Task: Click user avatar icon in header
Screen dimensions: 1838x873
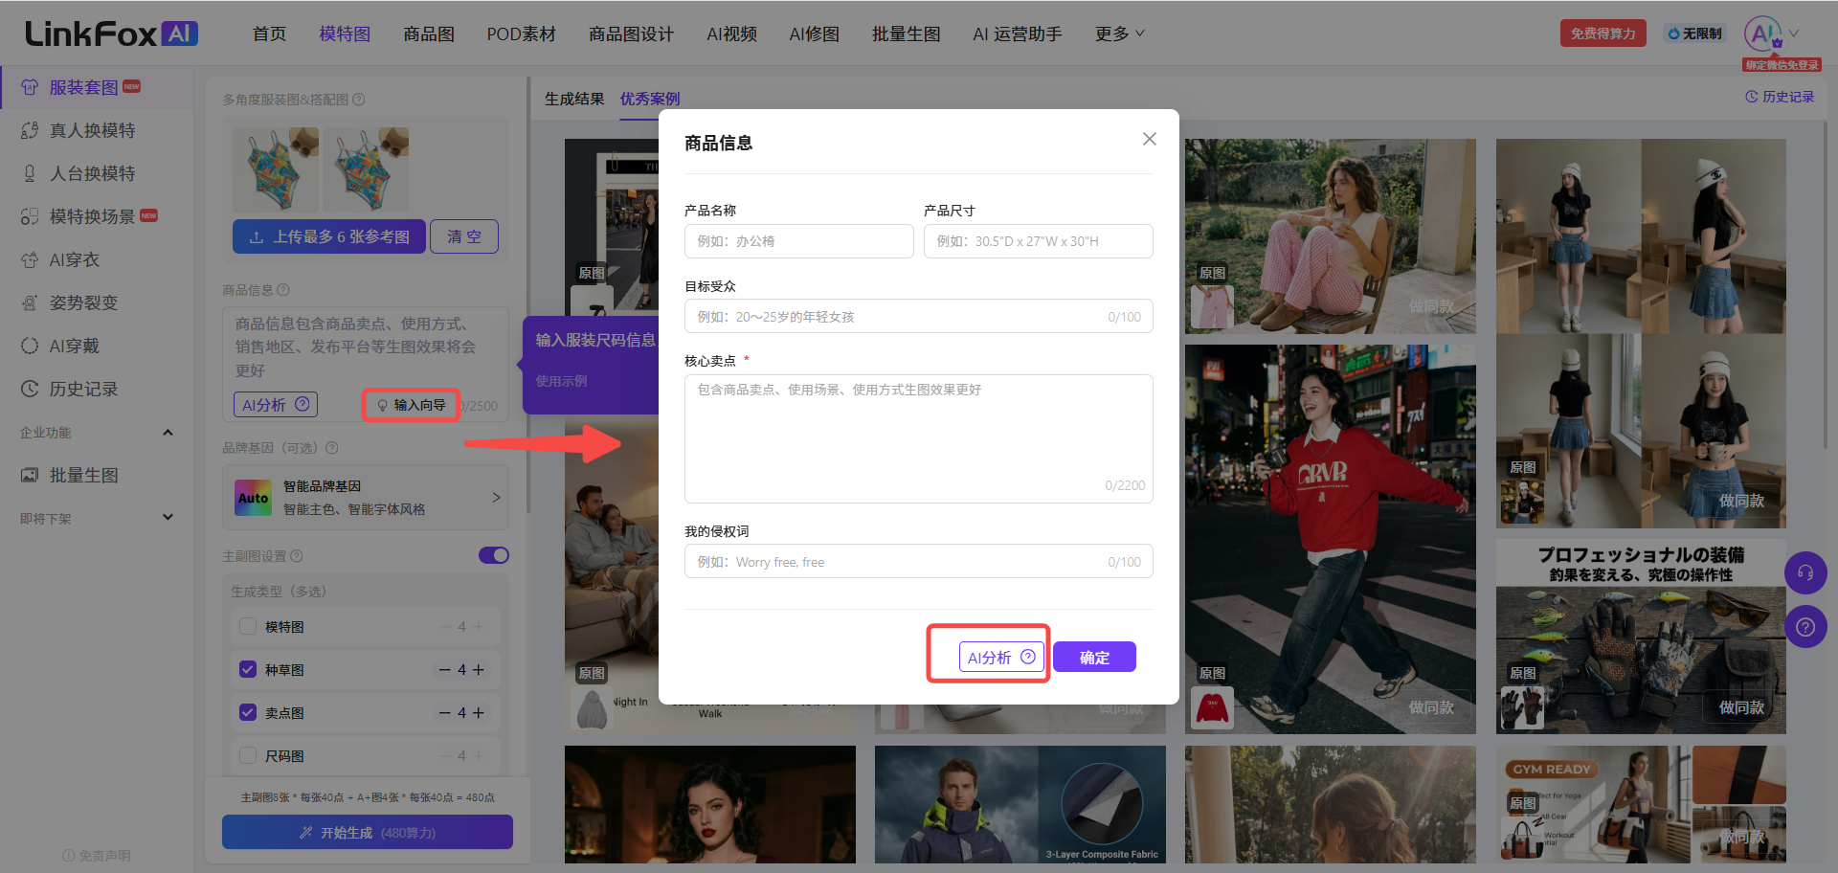Action: [1762, 34]
